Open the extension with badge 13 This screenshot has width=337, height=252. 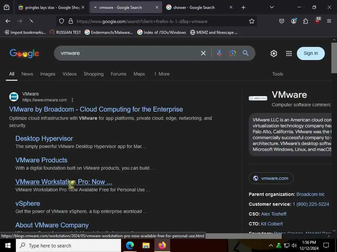pyautogui.click(x=318, y=21)
